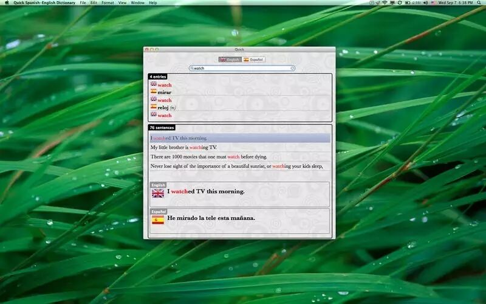Zoom the Quick dictionary window
Image resolution: width=486 pixels, height=304 pixels.
pos(157,50)
